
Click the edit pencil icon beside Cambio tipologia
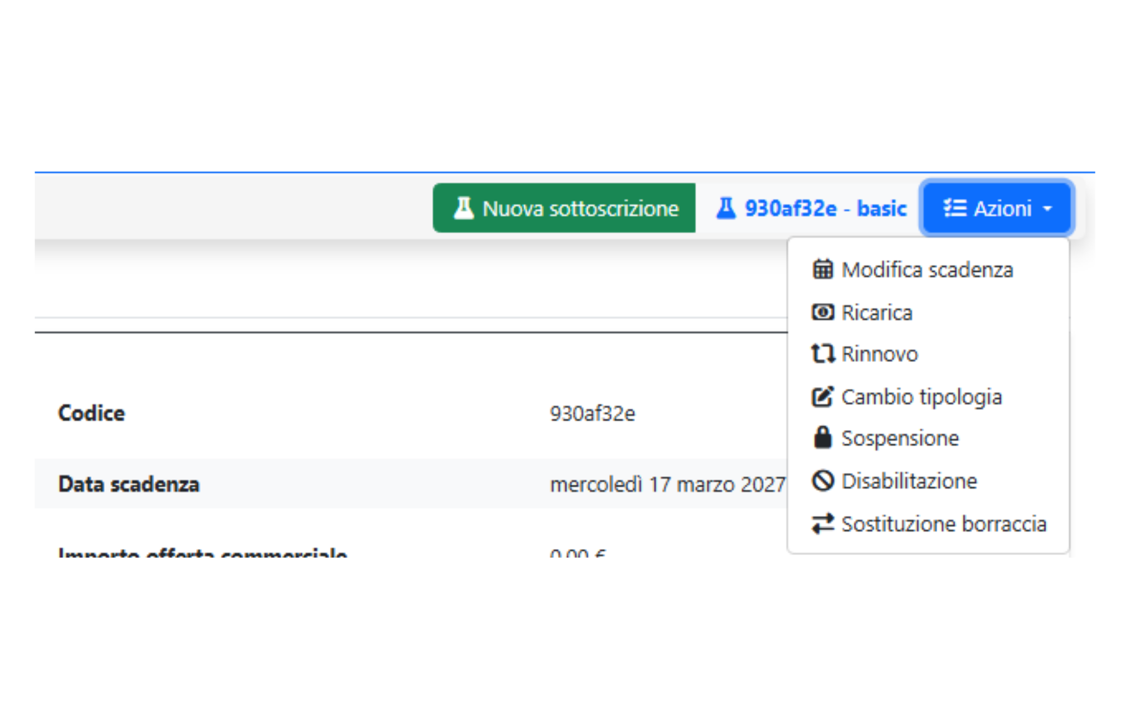[x=823, y=396]
